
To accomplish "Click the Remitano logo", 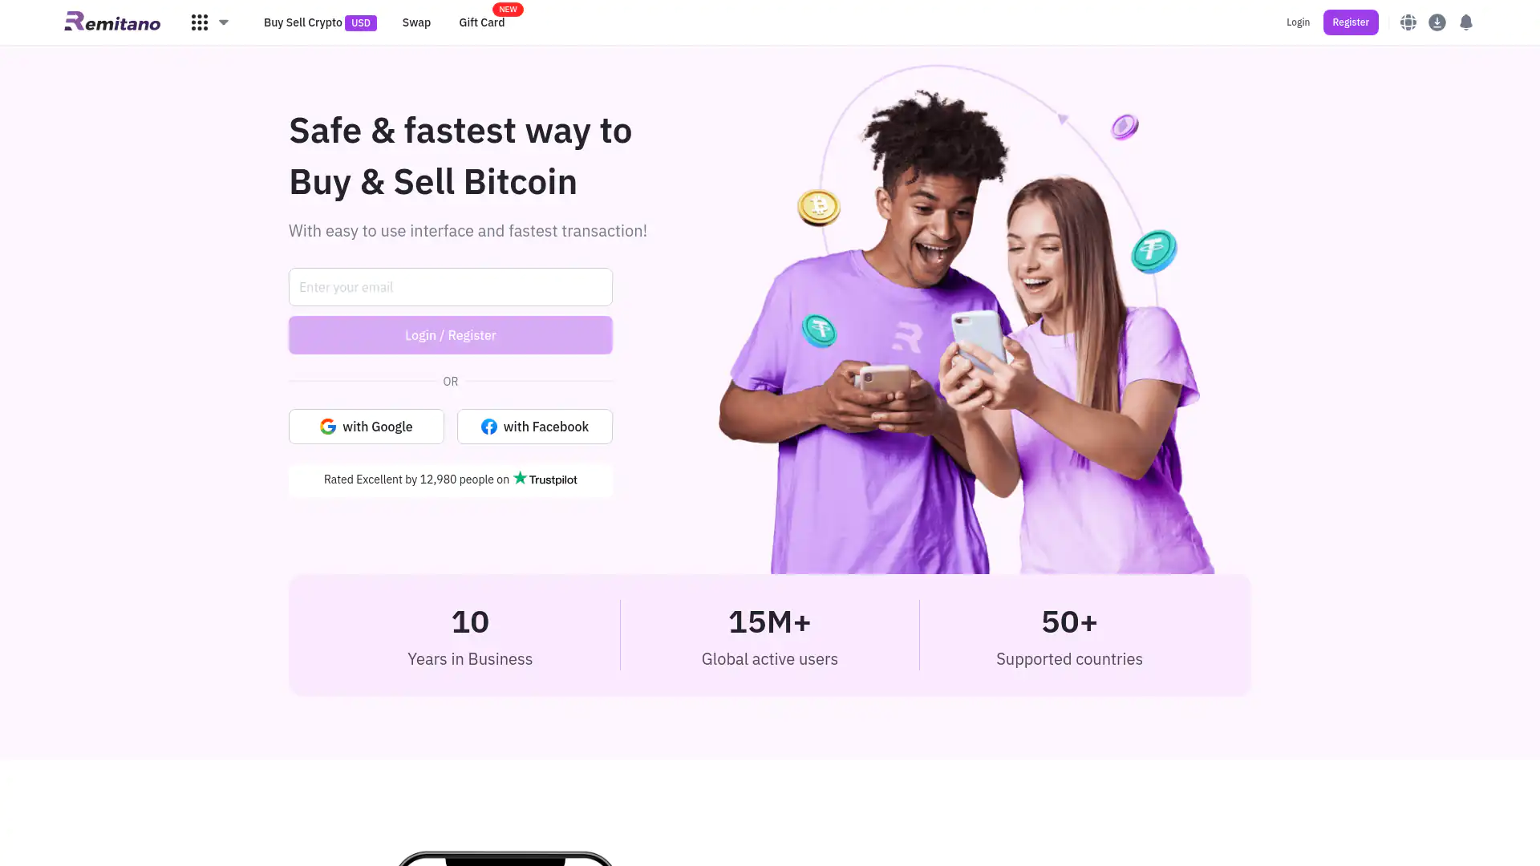I will pos(112,22).
